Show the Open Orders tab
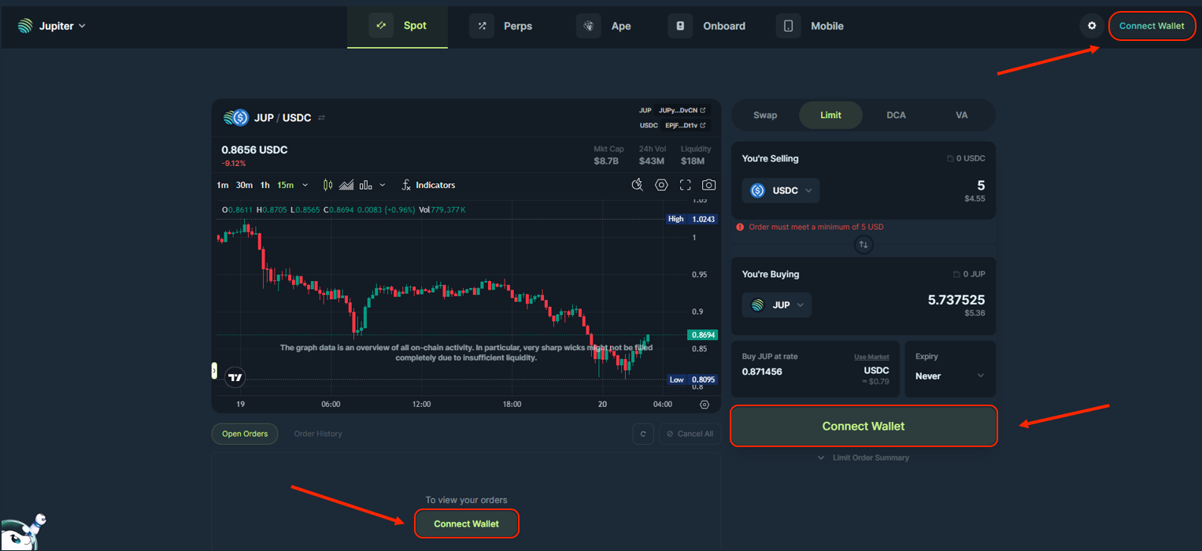 click(245, 434)
